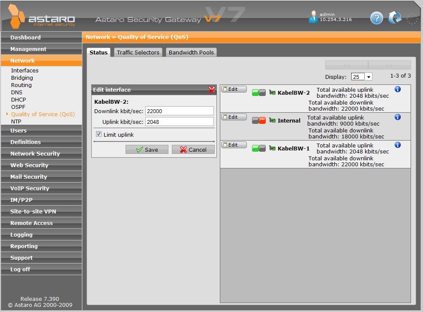The image size is (423, 312).
Task: Switch to the Traffic Selectors tab
Action: [x=138, y=52]
